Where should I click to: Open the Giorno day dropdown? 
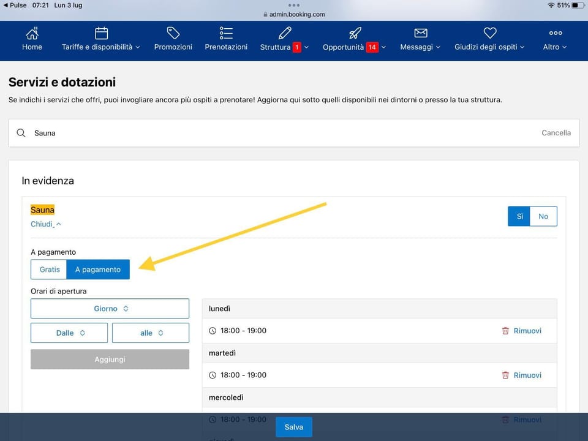tap(110, 309)
